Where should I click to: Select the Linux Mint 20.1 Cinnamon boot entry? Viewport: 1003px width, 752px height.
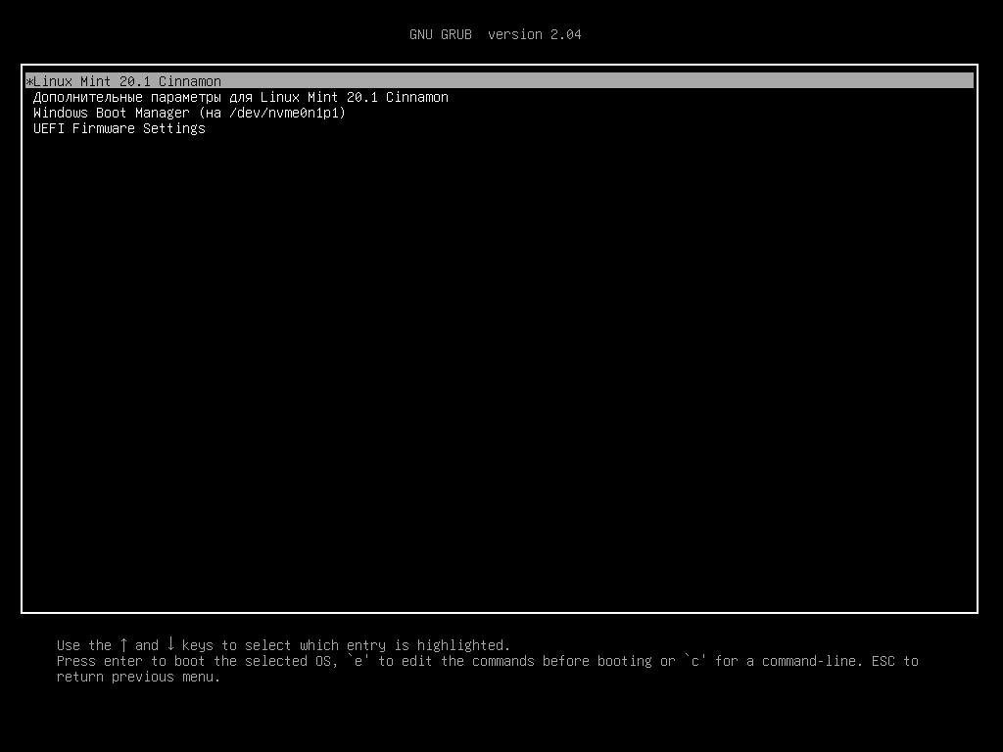(x=499, y=81)
